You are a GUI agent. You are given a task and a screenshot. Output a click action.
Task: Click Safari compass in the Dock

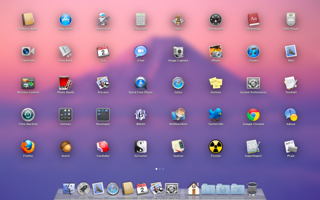(113, 189)
